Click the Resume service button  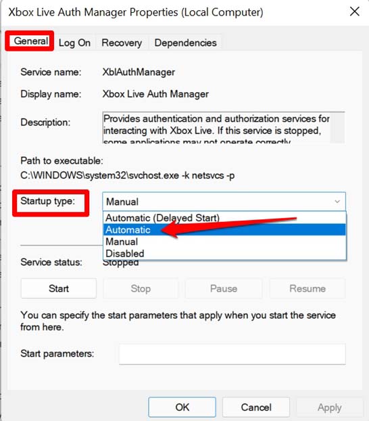(x=307, y=288)
